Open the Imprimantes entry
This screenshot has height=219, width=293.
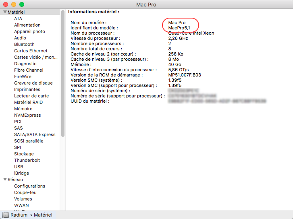(x=27, y=89)
